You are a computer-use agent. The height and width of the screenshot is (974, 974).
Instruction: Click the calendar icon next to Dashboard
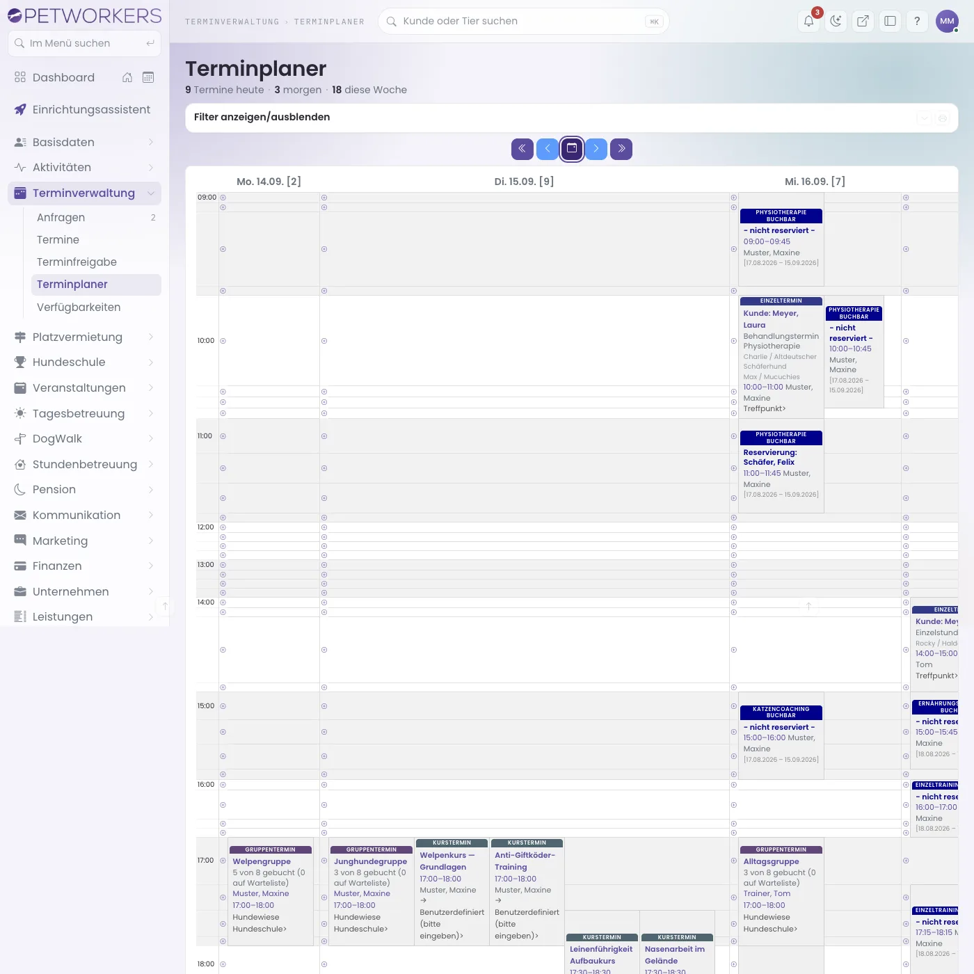point(148,77)
